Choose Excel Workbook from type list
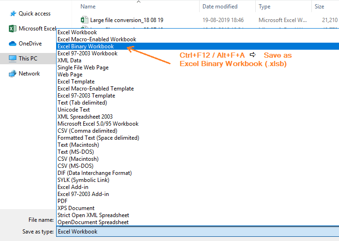 click(x=198, y=32)
